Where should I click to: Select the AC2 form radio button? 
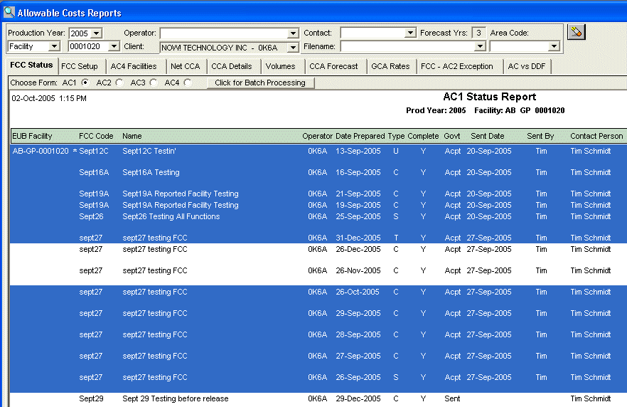pyautogui.click(x=119, y=83)
